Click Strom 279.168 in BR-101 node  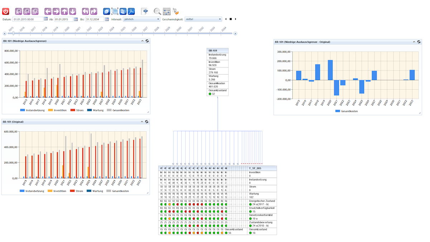(218, 71)
